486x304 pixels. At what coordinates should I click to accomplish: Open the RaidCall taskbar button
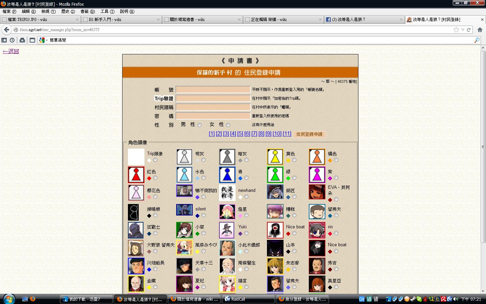[248, 299]
